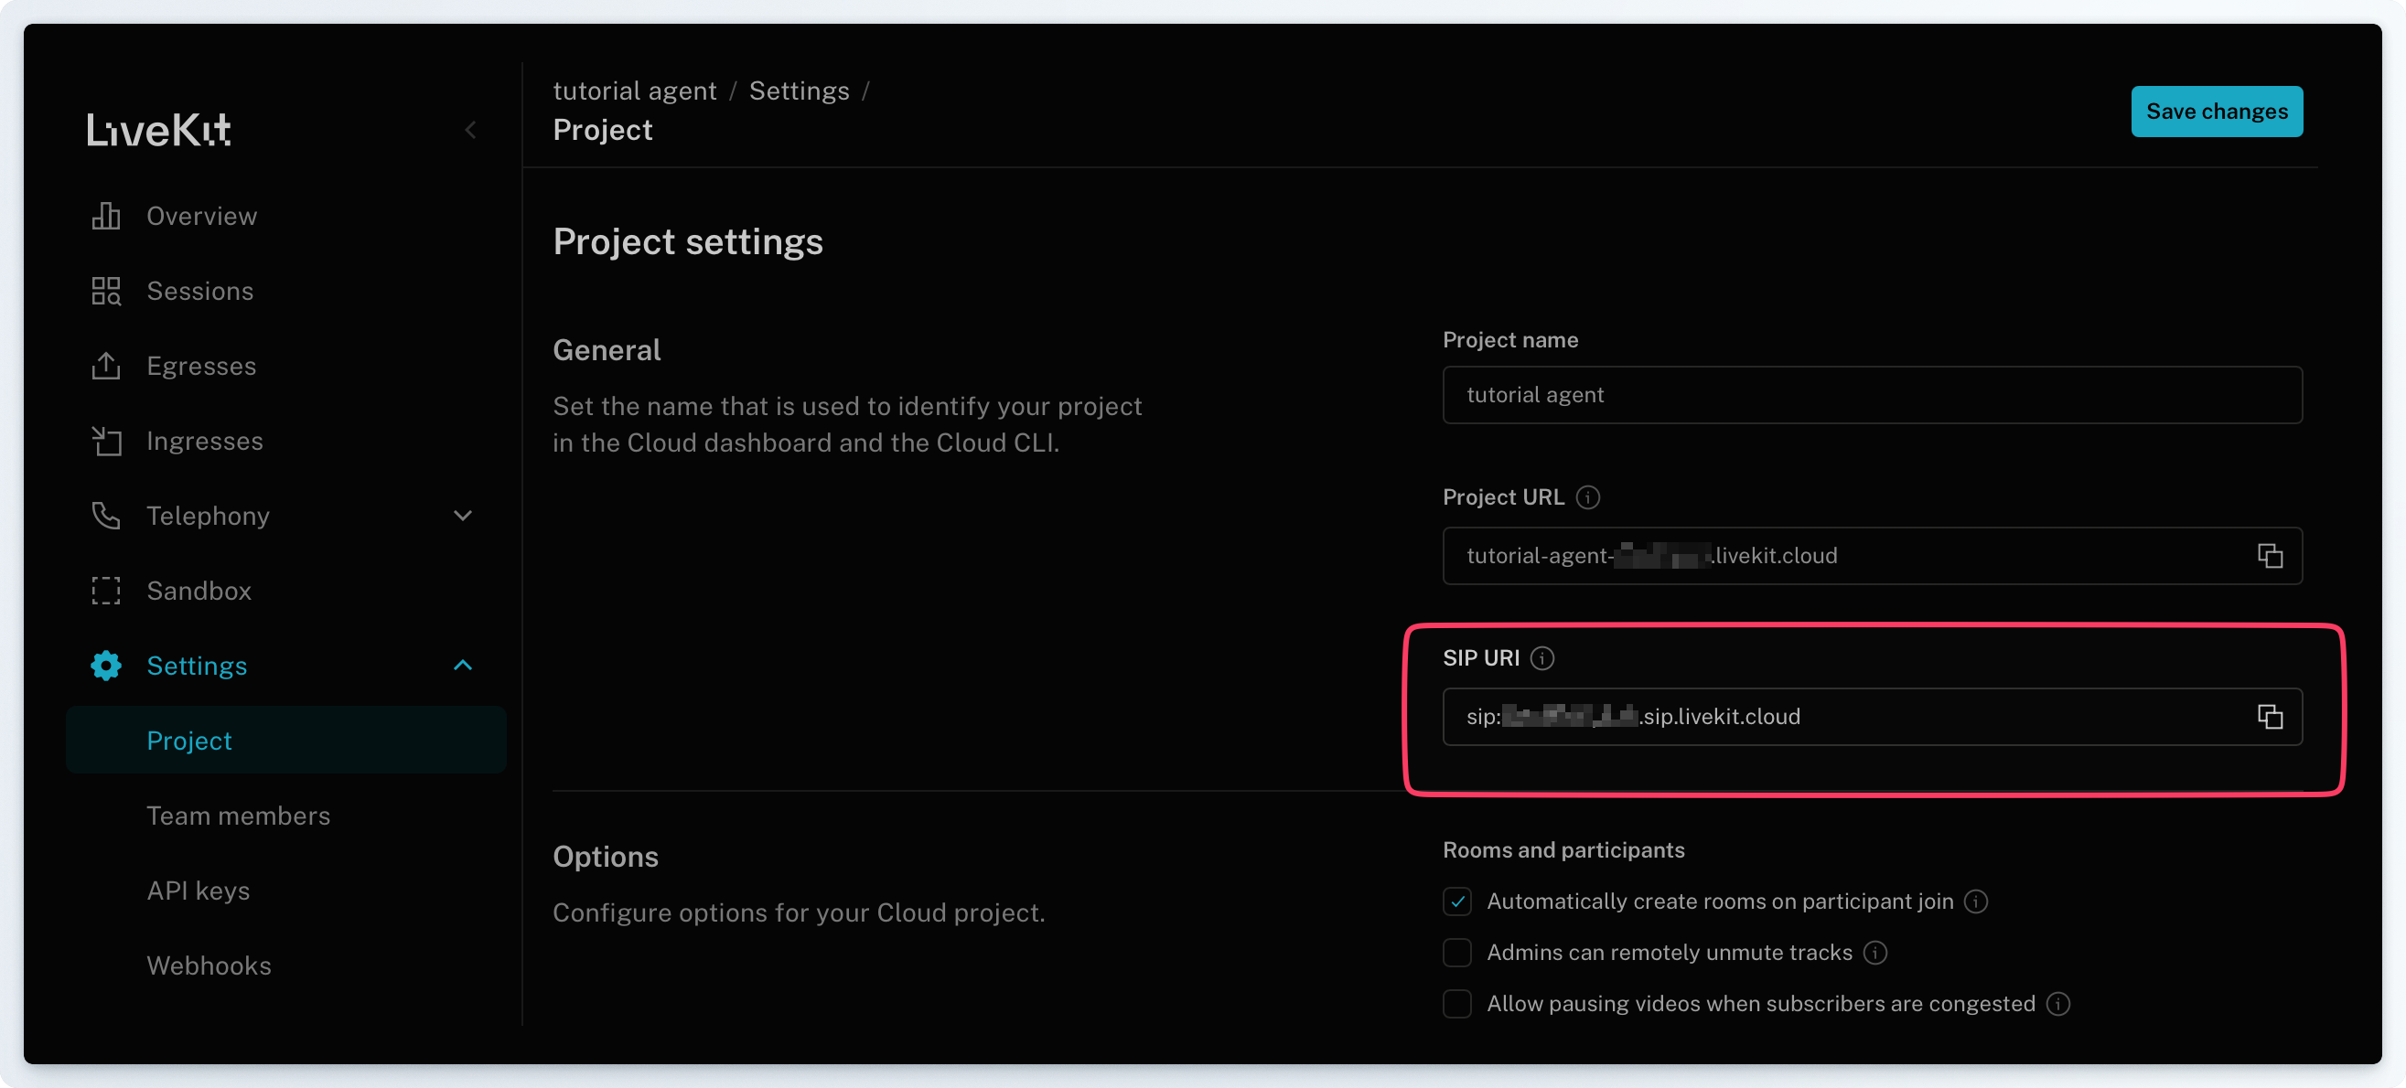Focus the Project name input field
Screen dimensions: 2406x1088
click(x=1871, y=395)
